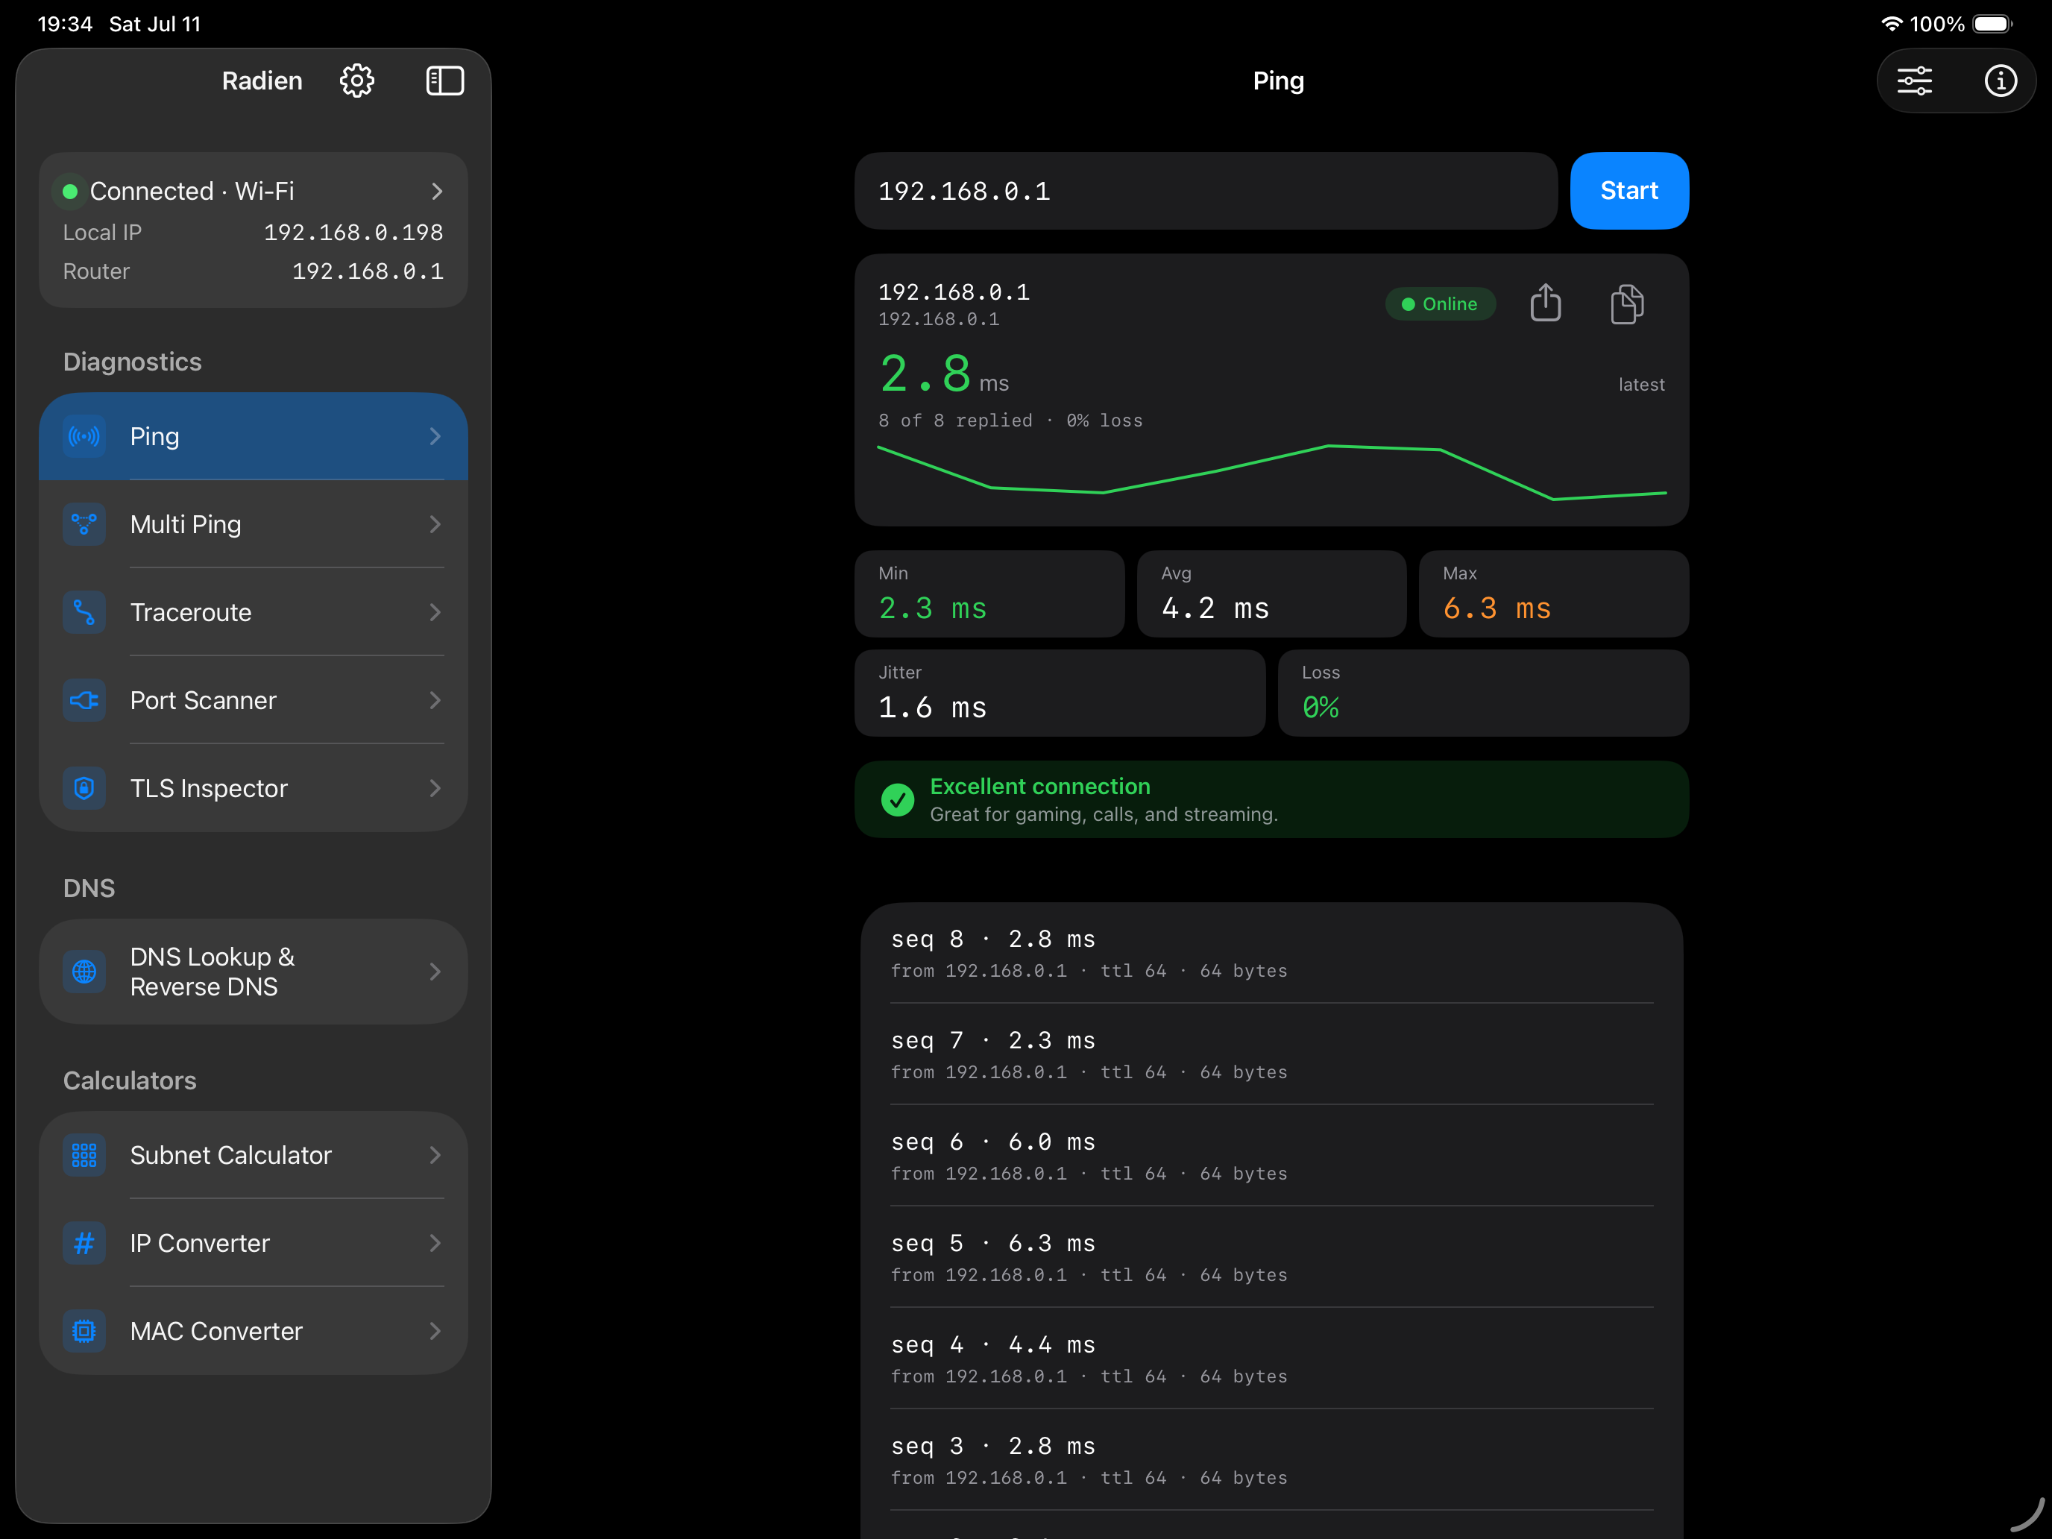This screenshot has width=2052, height=1539.
Task: Click Local IP 192.168.0.198 value
Action: coord(353,232)
